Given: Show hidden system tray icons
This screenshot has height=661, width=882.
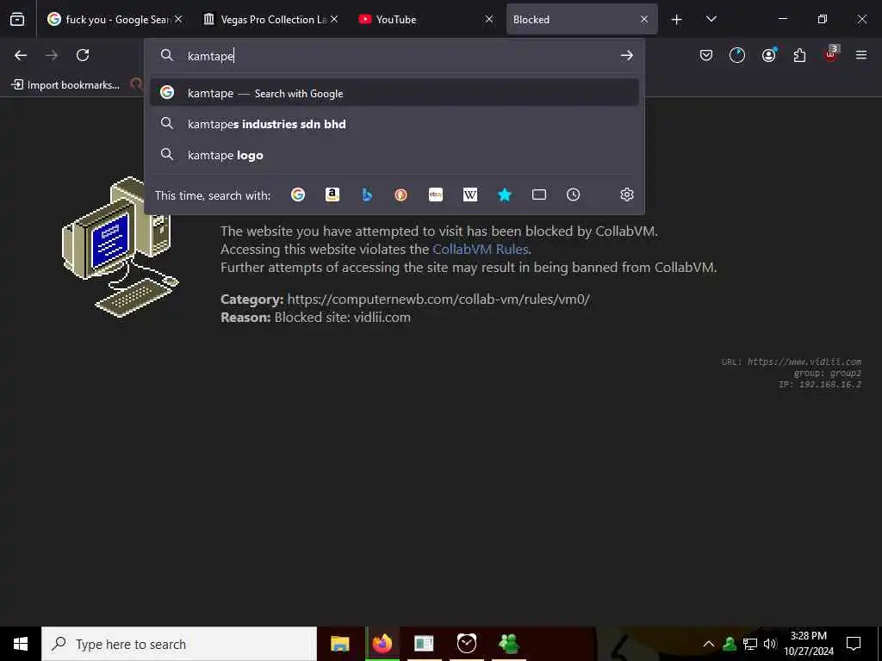Looking at the screenshot, I should point(709,644).
